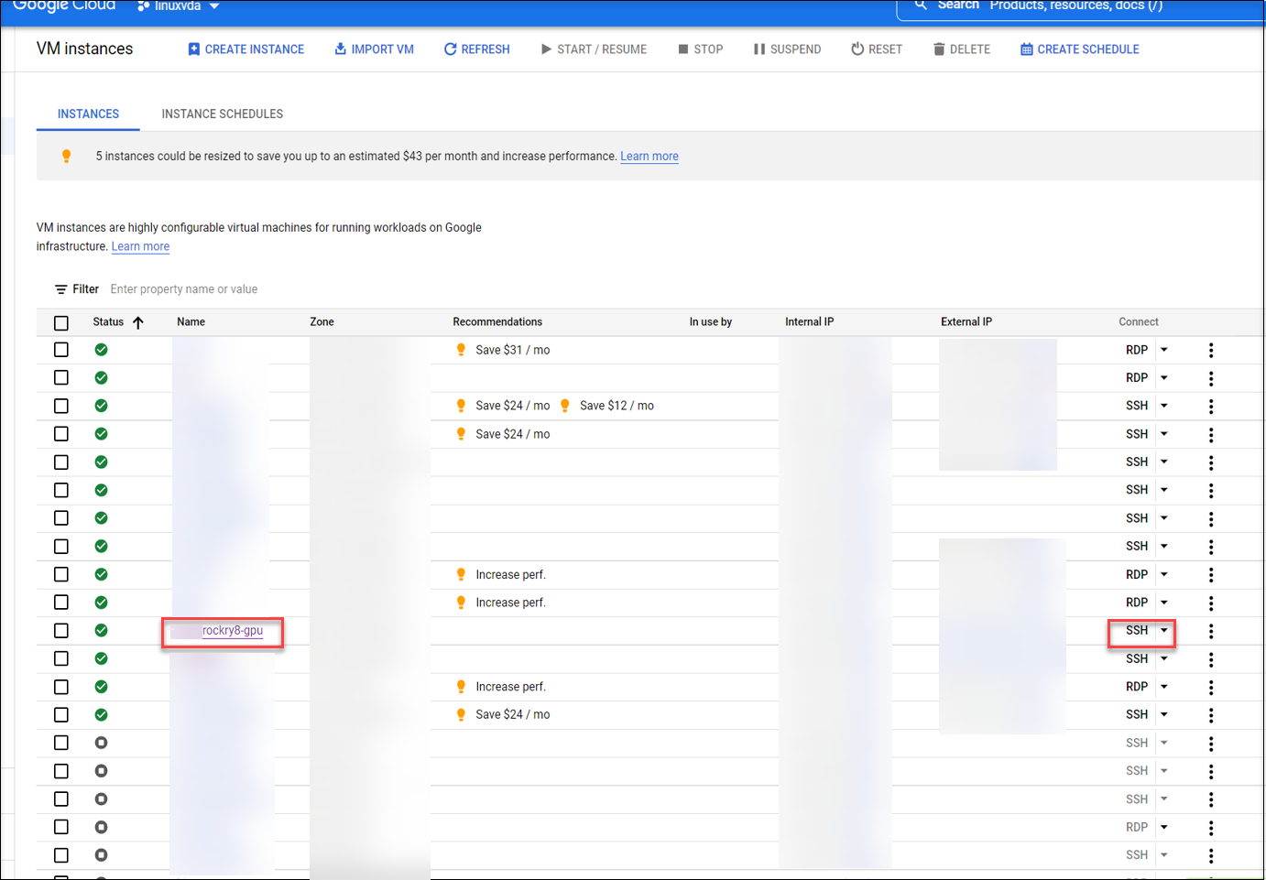This screenshot has width=1266, height=880.
Task: Start creating a new VM instance
Action: [x=246, y=49]
